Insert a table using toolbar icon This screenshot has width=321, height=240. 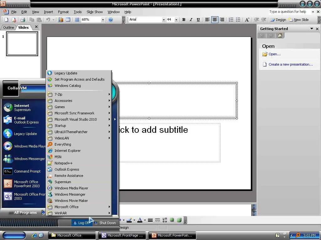[x=68, y=20]
